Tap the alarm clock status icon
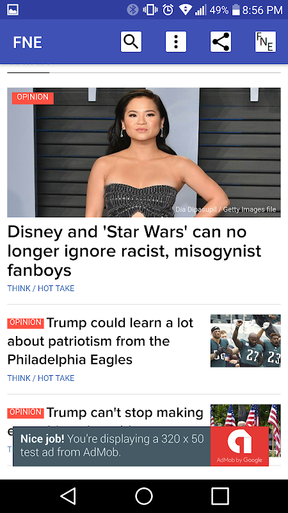Image resolution: width=288 pixels, height=513 pixels. click(168, 10)
